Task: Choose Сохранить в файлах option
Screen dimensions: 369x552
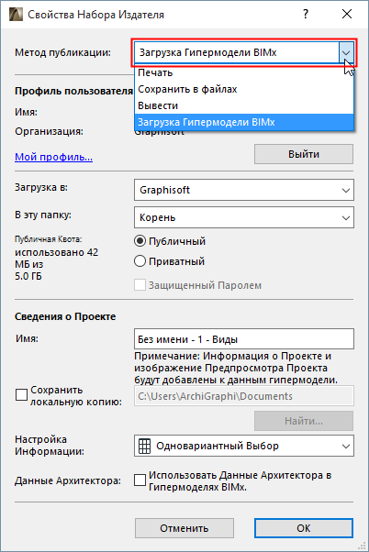Action: tap(244, 90)
